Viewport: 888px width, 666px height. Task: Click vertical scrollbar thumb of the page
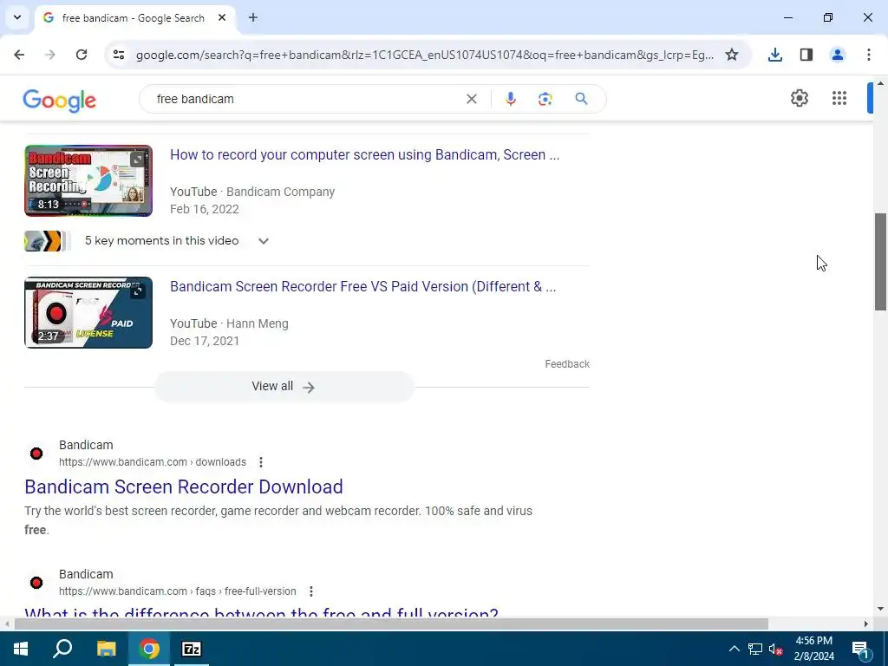(880, 262)
